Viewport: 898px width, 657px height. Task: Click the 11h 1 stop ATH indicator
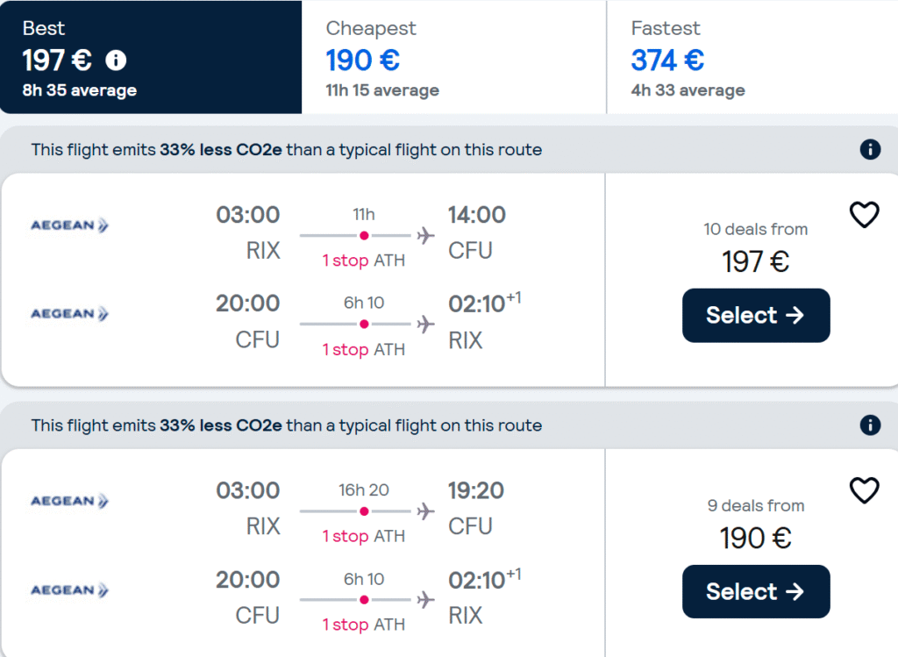(364, 237)
